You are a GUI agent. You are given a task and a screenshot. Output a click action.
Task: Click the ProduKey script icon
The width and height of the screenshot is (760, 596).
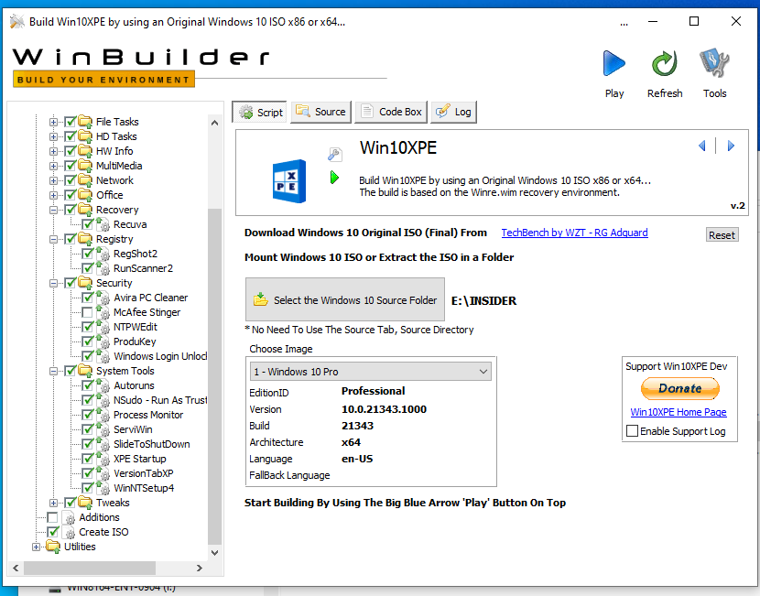point(103,341)
